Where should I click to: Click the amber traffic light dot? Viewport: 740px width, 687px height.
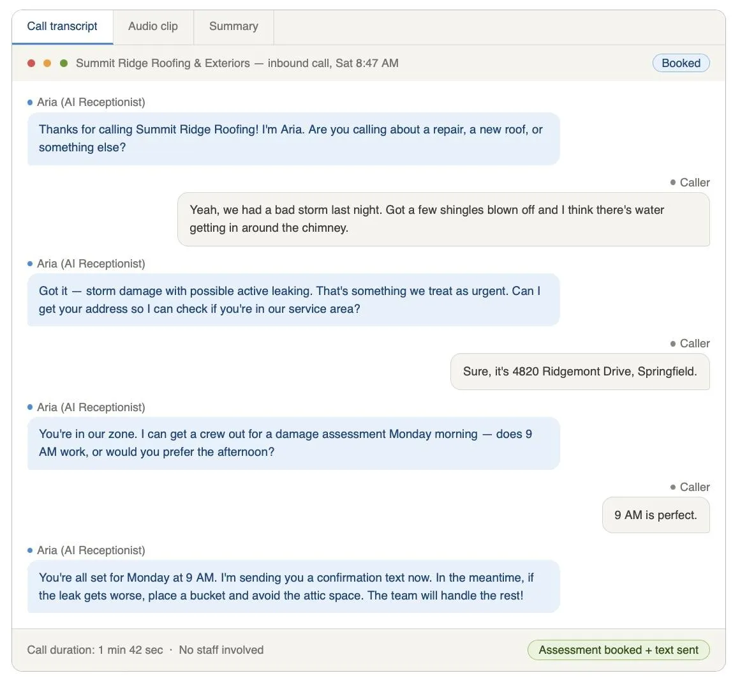pos(47,63)
